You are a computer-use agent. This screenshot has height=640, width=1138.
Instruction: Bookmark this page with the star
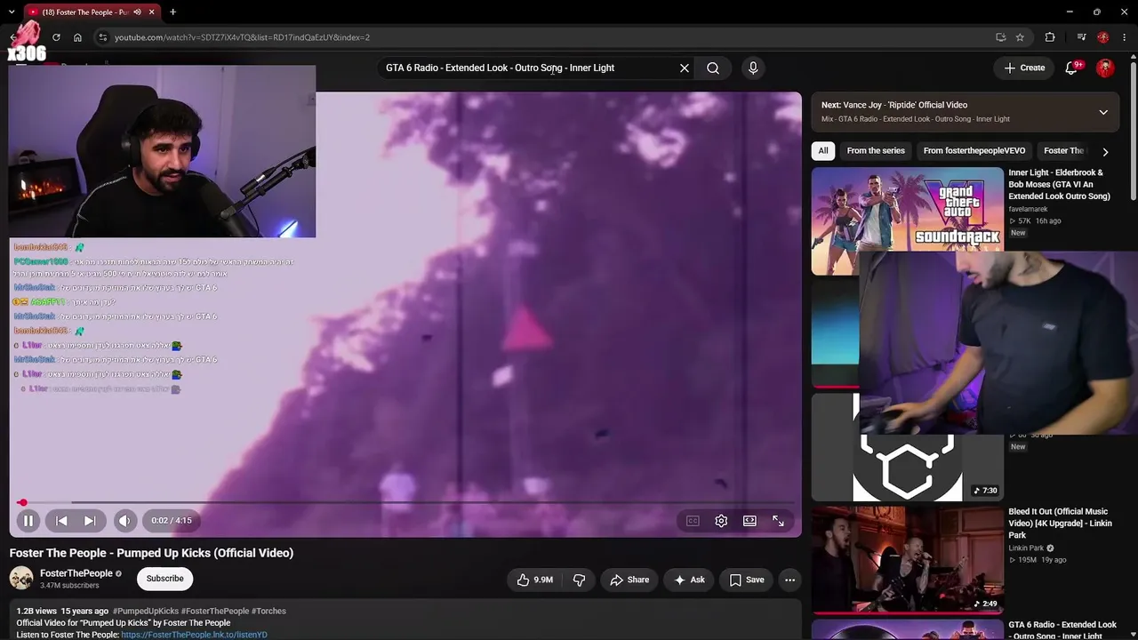pyautogui.click(x=1020, y=37)
